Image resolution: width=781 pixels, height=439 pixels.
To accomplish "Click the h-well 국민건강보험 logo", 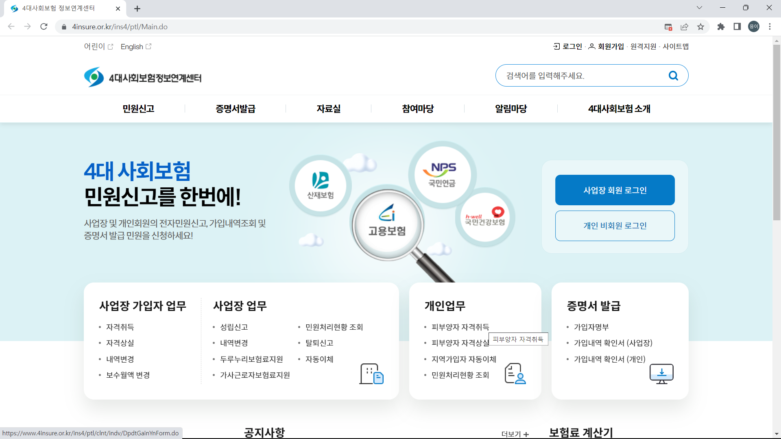I will pyautogui.click(x=485, y=217).
